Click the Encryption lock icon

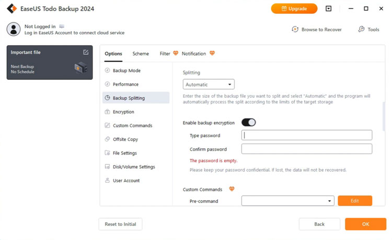[x=107, y=112]
